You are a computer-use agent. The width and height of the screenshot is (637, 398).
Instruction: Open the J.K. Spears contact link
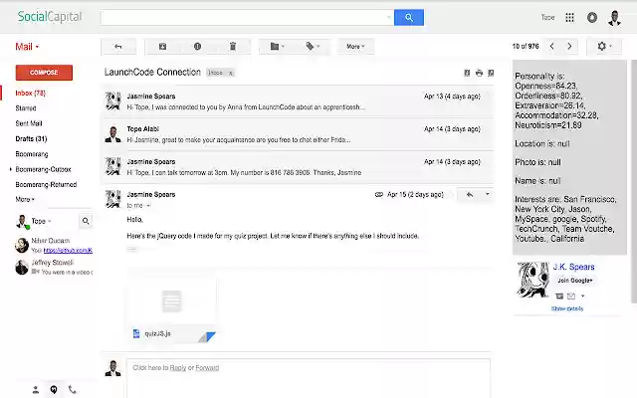[573, 267]
